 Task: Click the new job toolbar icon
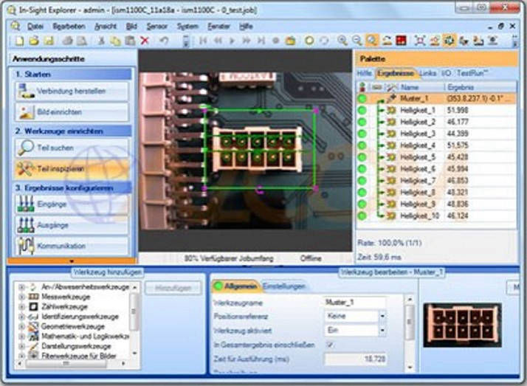(19, 41)
